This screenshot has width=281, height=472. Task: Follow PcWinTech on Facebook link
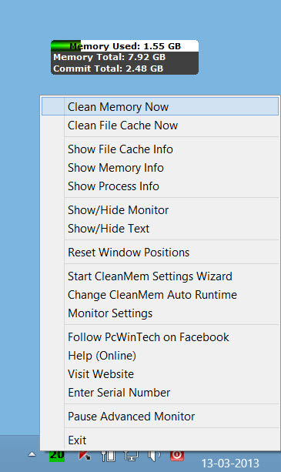tap(160, 337)
